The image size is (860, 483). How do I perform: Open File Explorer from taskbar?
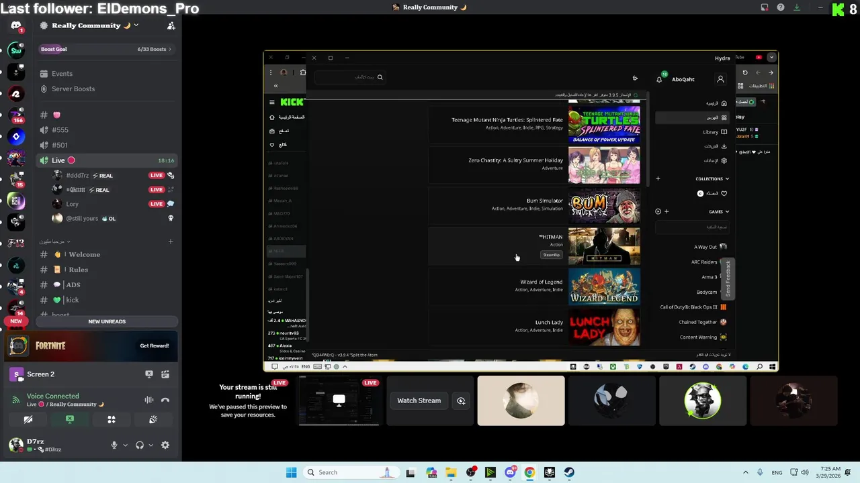451,472
